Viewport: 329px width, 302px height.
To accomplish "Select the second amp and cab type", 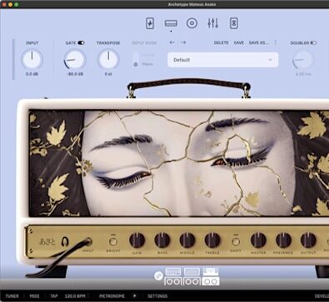I will click(x=192, y=277).
